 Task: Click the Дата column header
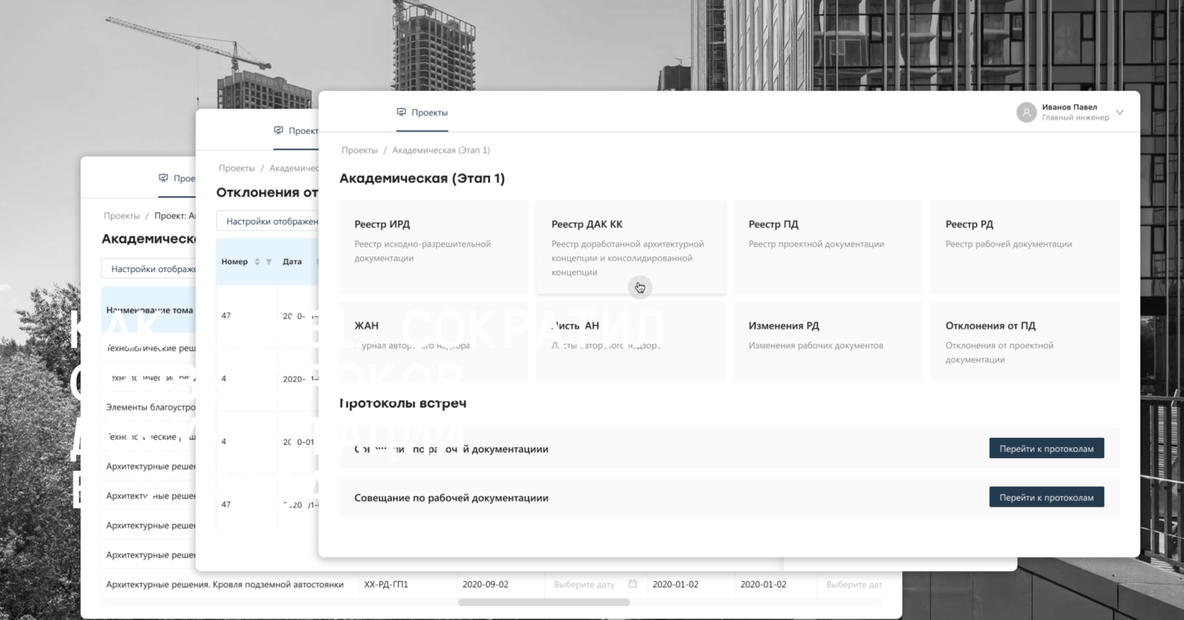pos(292,262)
